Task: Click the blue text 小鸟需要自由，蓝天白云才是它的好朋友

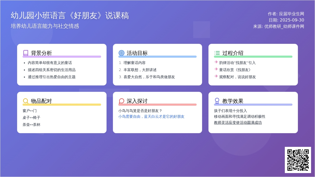Action: (x=151, y=116)
